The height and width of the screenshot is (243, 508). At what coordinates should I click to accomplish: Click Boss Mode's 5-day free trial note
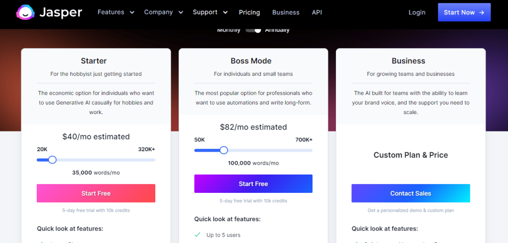tap(254, 200)
